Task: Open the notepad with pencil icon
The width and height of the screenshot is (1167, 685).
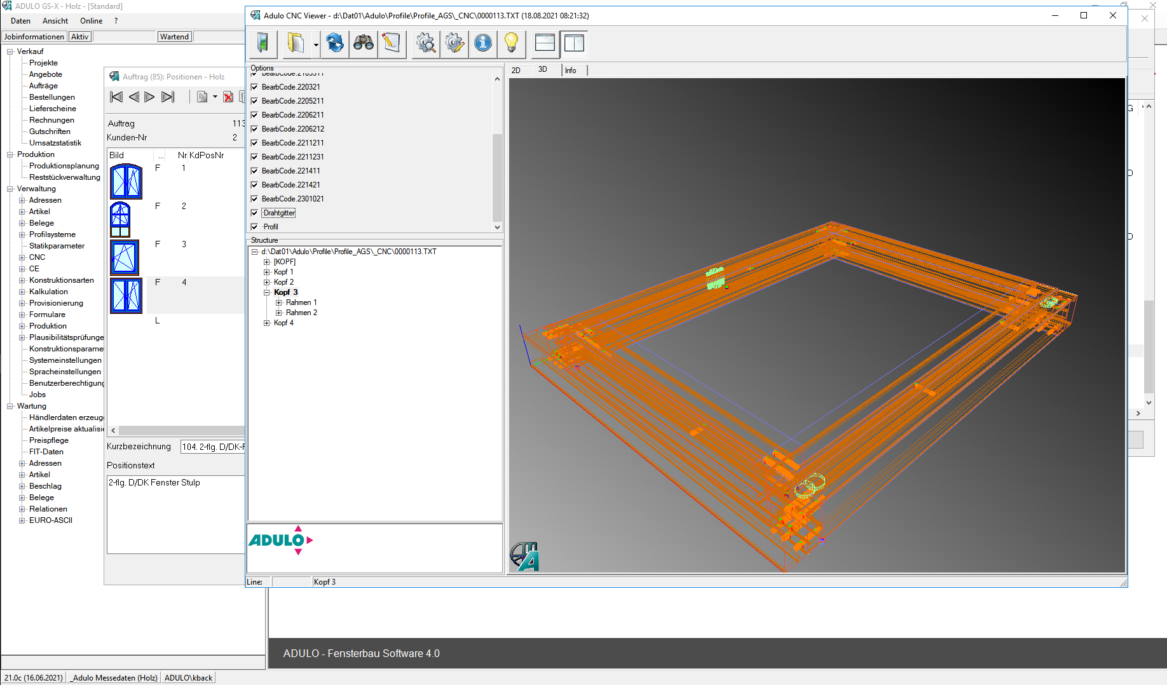Action: tap(392, 43)
